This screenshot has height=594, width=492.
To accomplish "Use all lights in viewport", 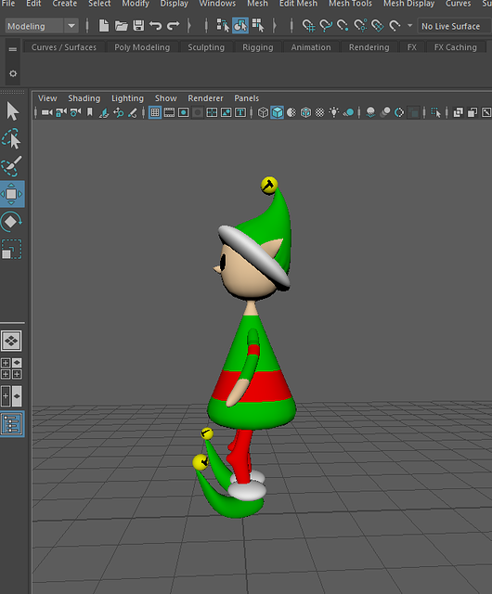I will click(x=334, y=112).
